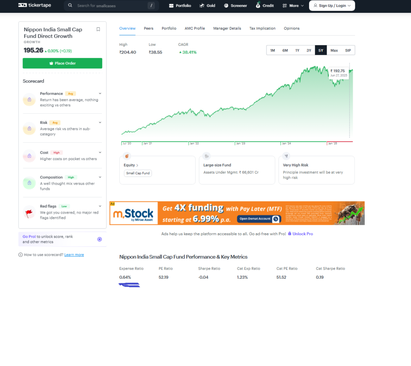
Task: Open the Sign Up / Login dropdown
Action: point(332,6)
